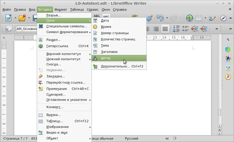Click the Show draw functions pencil icon
Image resolution: width=234 pixels, height=142 pixels.
[x=212, y=18]
